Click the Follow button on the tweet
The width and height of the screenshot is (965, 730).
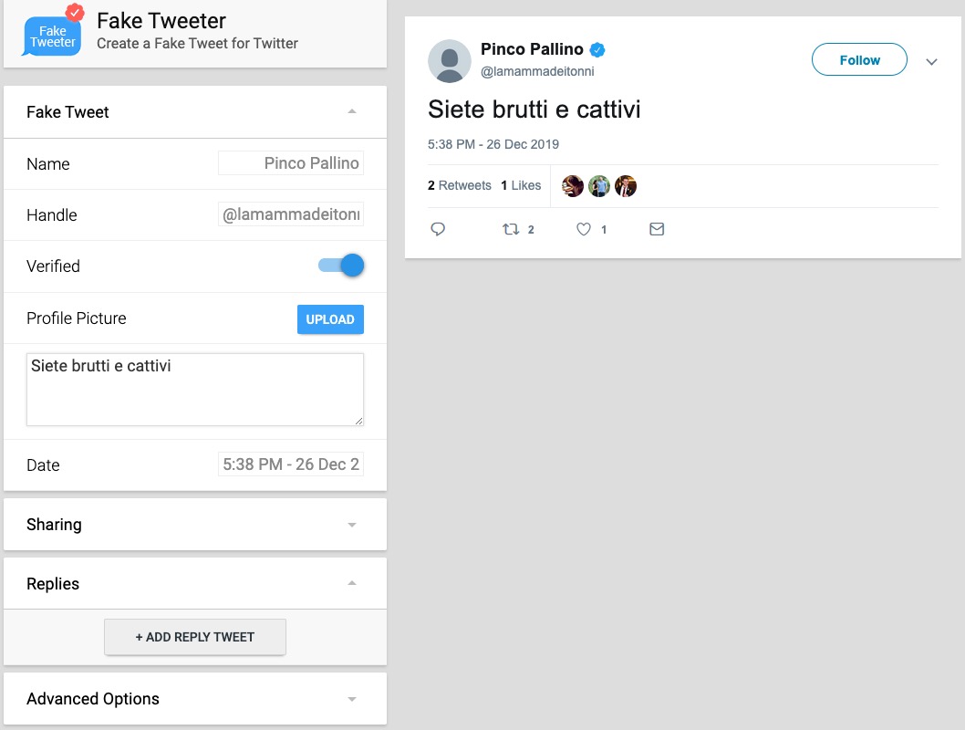(859, 60)
